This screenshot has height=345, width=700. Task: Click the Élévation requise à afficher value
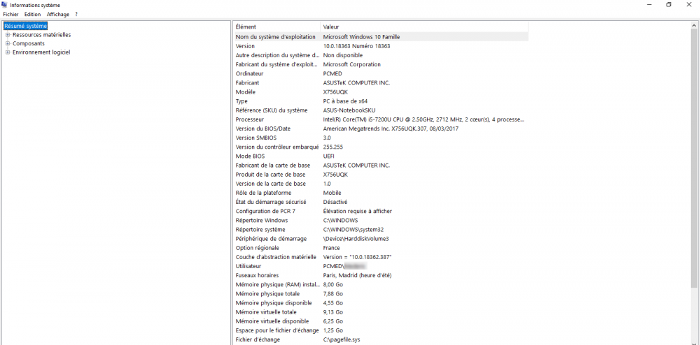[x=358, y=212]
